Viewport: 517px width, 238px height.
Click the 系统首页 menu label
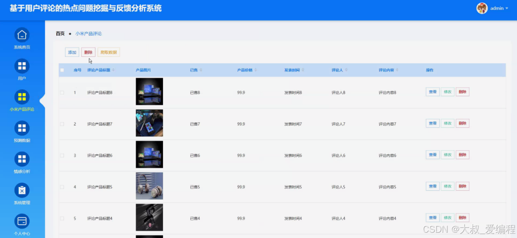(22, 47)
